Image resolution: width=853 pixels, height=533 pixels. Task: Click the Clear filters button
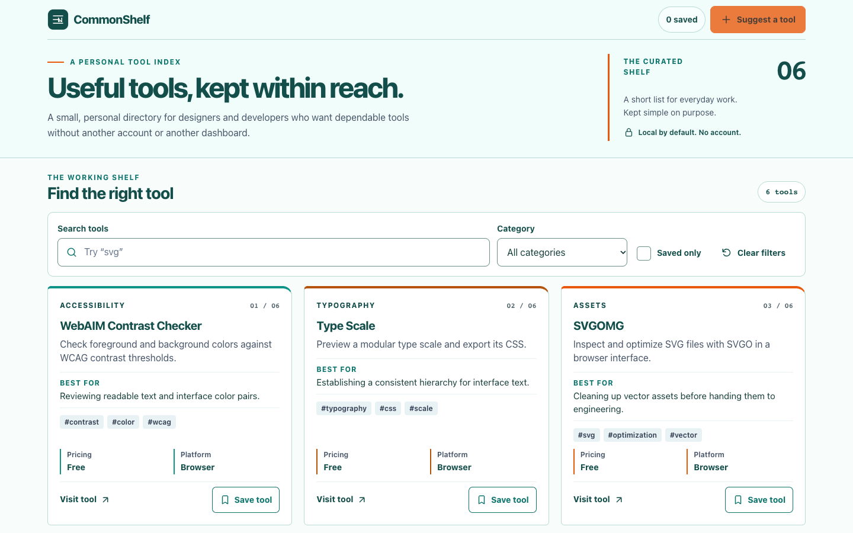coord(753,253)
